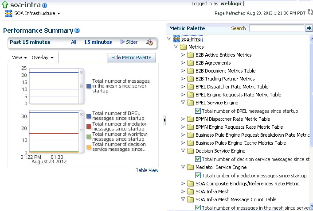Click red swatch for mediator messages
This screenshot has width=313, height=211.
tap(89, 127)
